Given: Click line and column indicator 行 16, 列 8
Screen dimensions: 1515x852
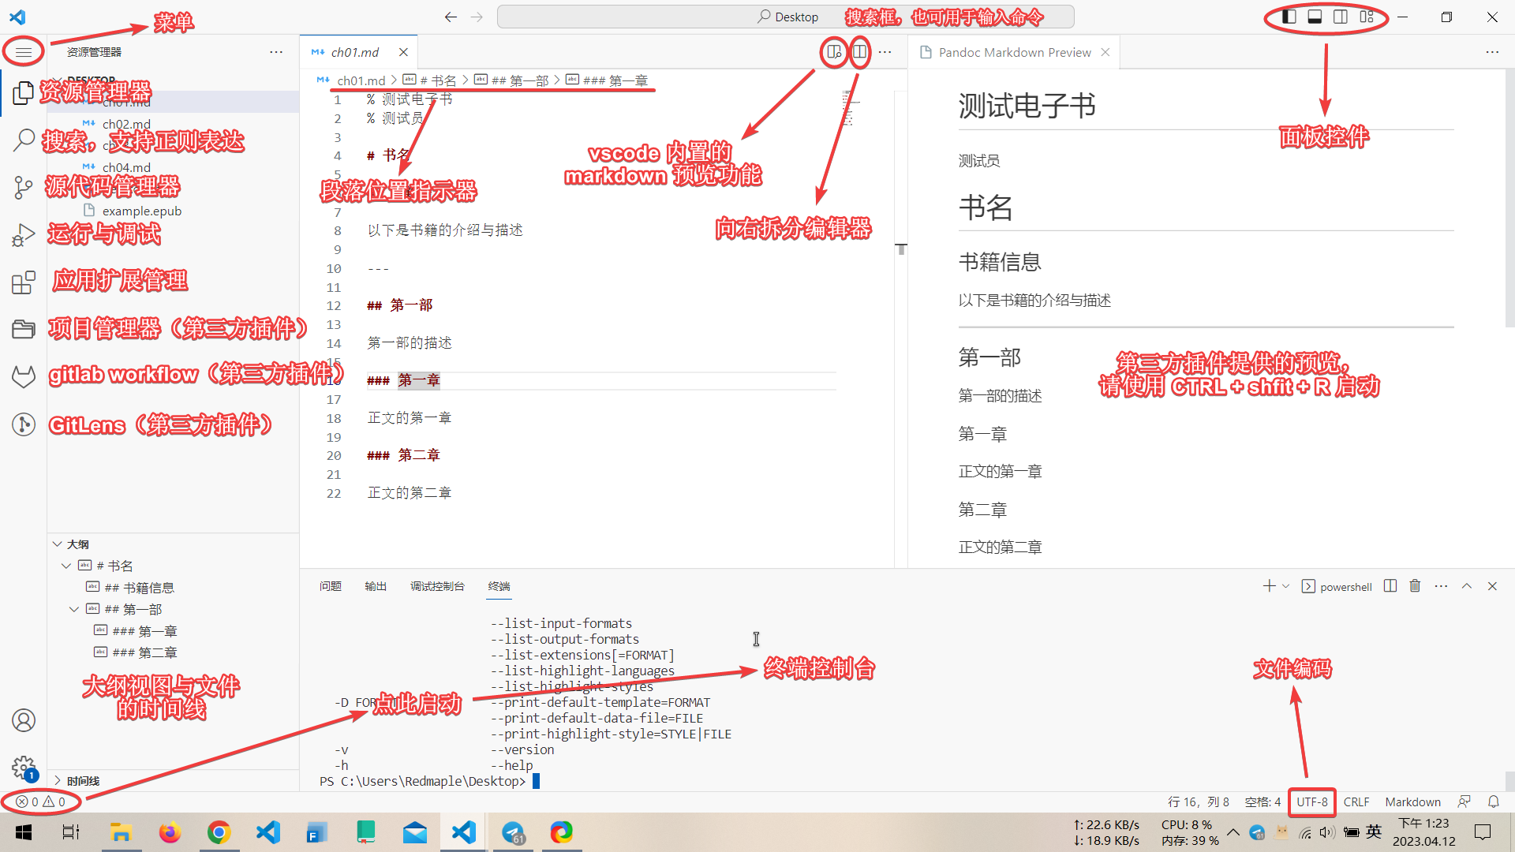Looking at the screenshot, I should [x=1198, y=802].
